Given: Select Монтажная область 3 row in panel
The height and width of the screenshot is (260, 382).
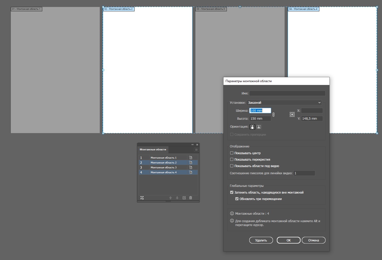Looking at the screenshot, I should click(168, 167).
